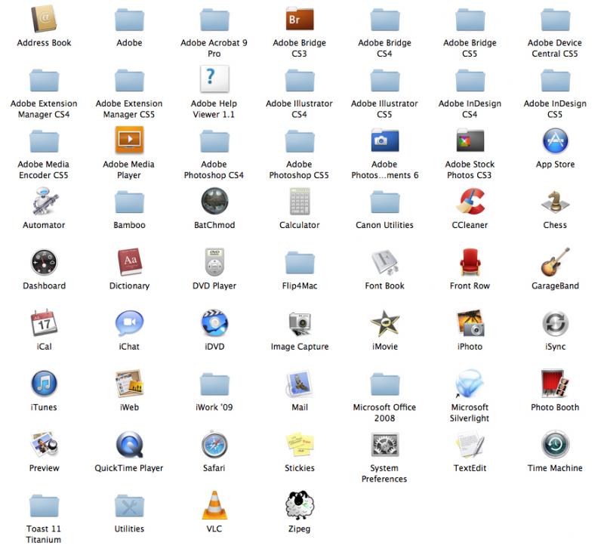Viewport: 604px width, 555px height.
Task: Launch the GarageBand guitar icon
Action: (x=555, y=262)
